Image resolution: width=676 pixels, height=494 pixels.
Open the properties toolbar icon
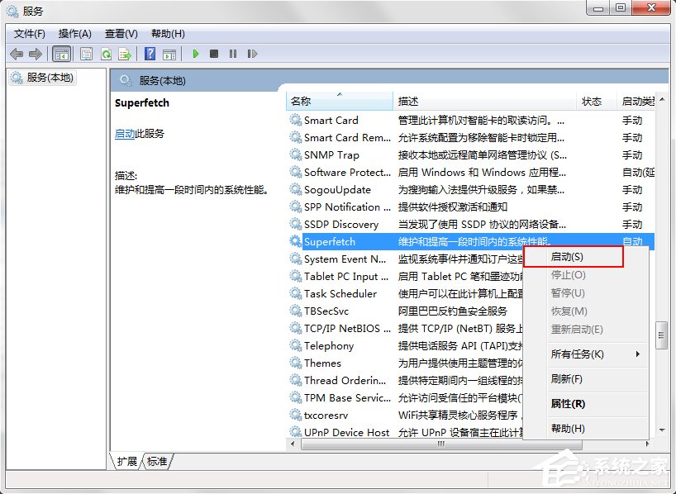(85, 54)
